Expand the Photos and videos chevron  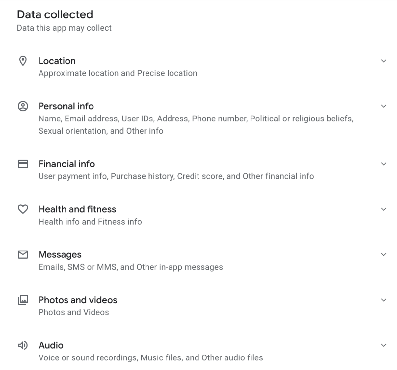coord(384,300)
